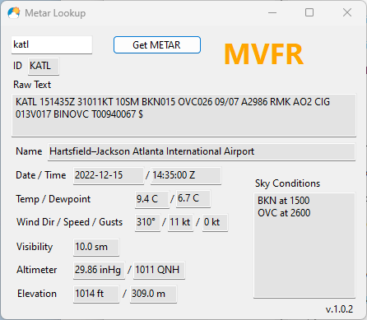Click the gusts field 0 kt
This screenshot has height=320, width=367.
(x=215, y=222)
